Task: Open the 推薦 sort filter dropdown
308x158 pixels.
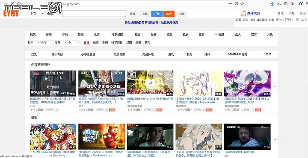Action: pos(60,42)
